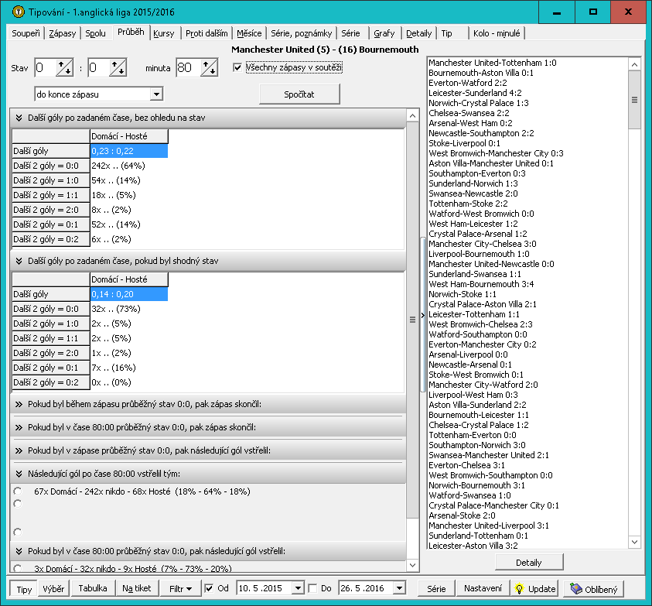
Task: Click the app icon in title bar
Action: click(x=18, y=12)
